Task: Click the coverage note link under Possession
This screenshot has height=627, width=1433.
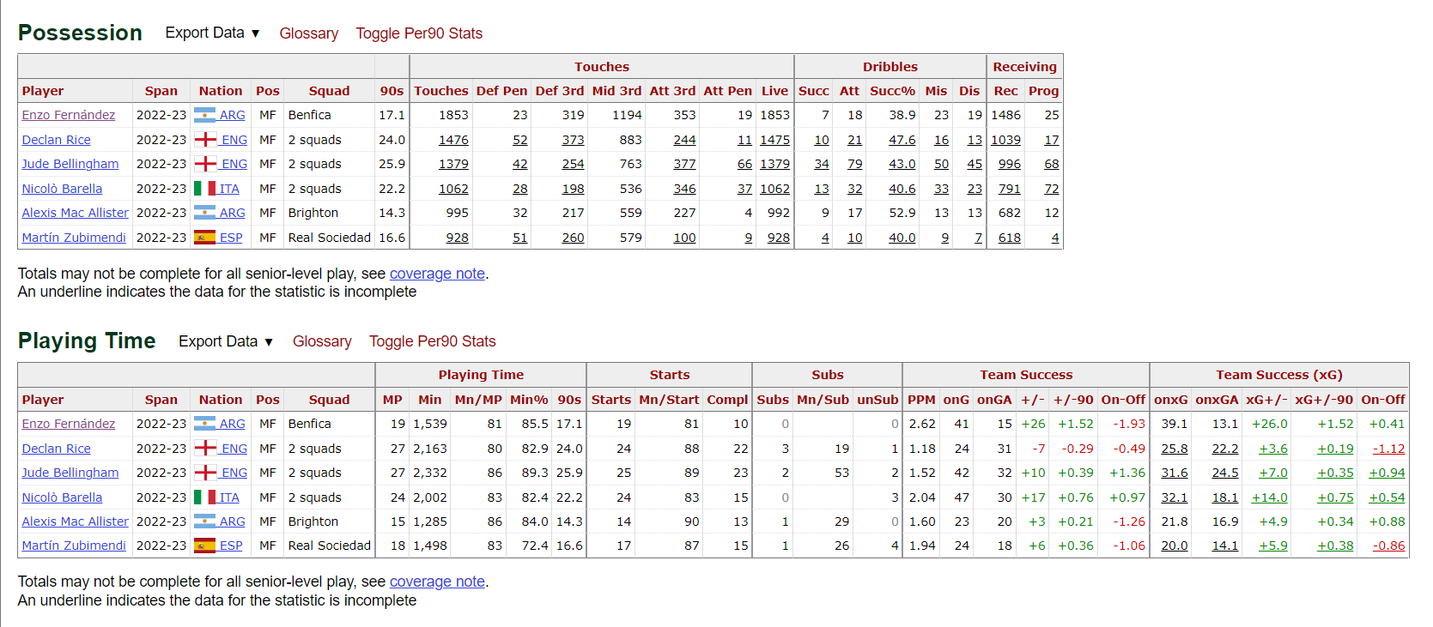Action: point(437,274)
